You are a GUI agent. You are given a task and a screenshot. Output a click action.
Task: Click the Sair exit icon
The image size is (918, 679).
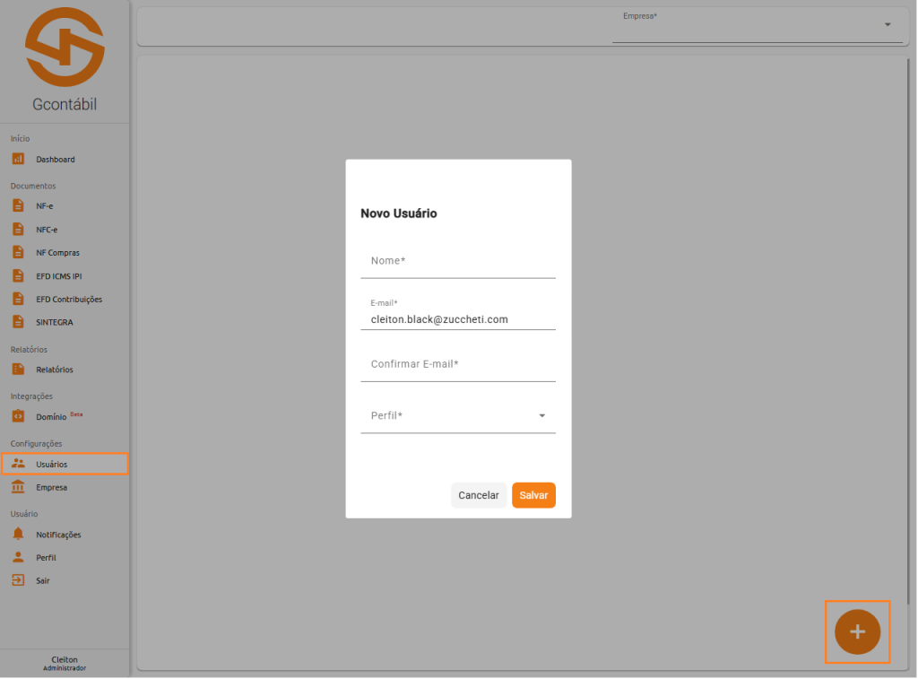click(18, 580)
